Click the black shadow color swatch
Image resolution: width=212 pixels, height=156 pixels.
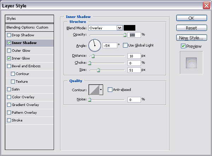pyautogui.click(x=129, y=28)
